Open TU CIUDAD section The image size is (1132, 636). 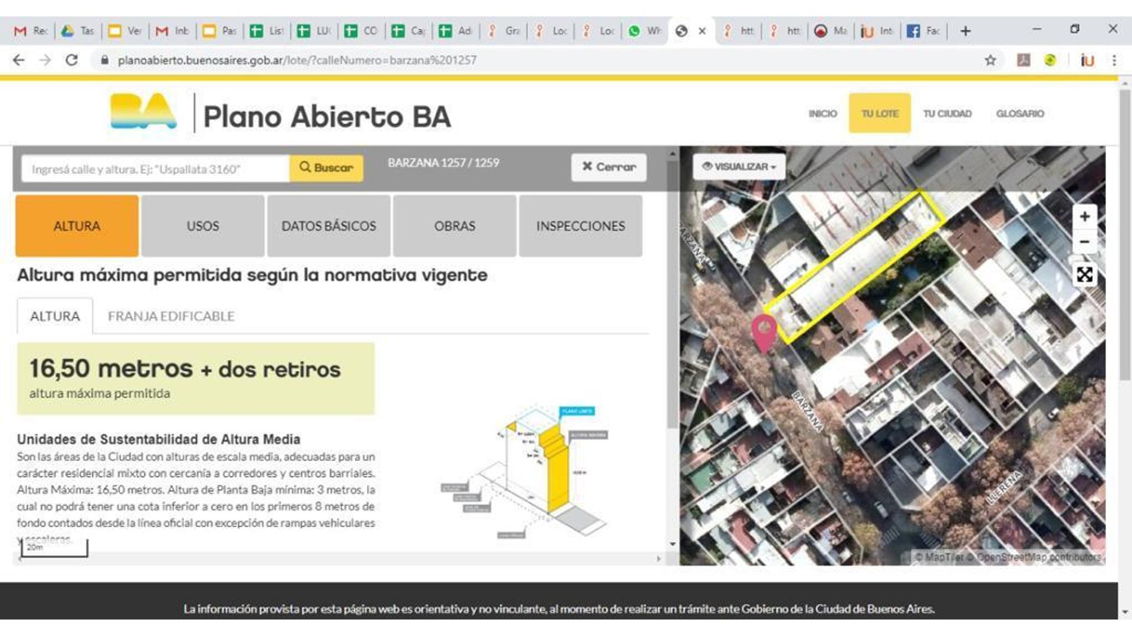(947, 114)
